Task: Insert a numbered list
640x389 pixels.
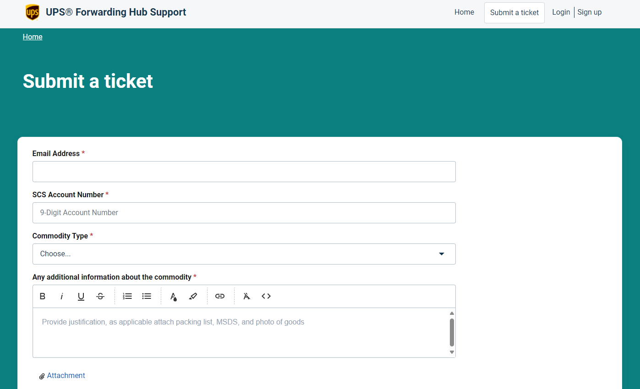Action: click(x=127, y=296)
